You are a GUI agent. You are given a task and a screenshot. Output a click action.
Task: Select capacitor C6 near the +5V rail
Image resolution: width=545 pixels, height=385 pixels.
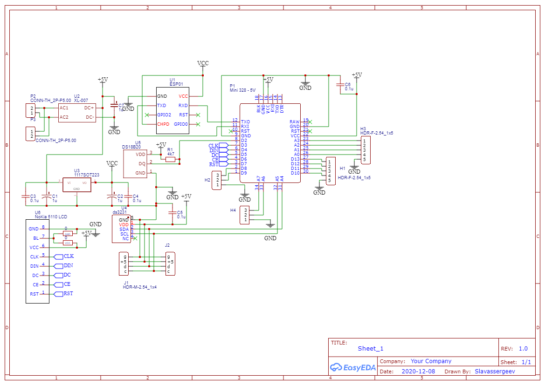341,85
